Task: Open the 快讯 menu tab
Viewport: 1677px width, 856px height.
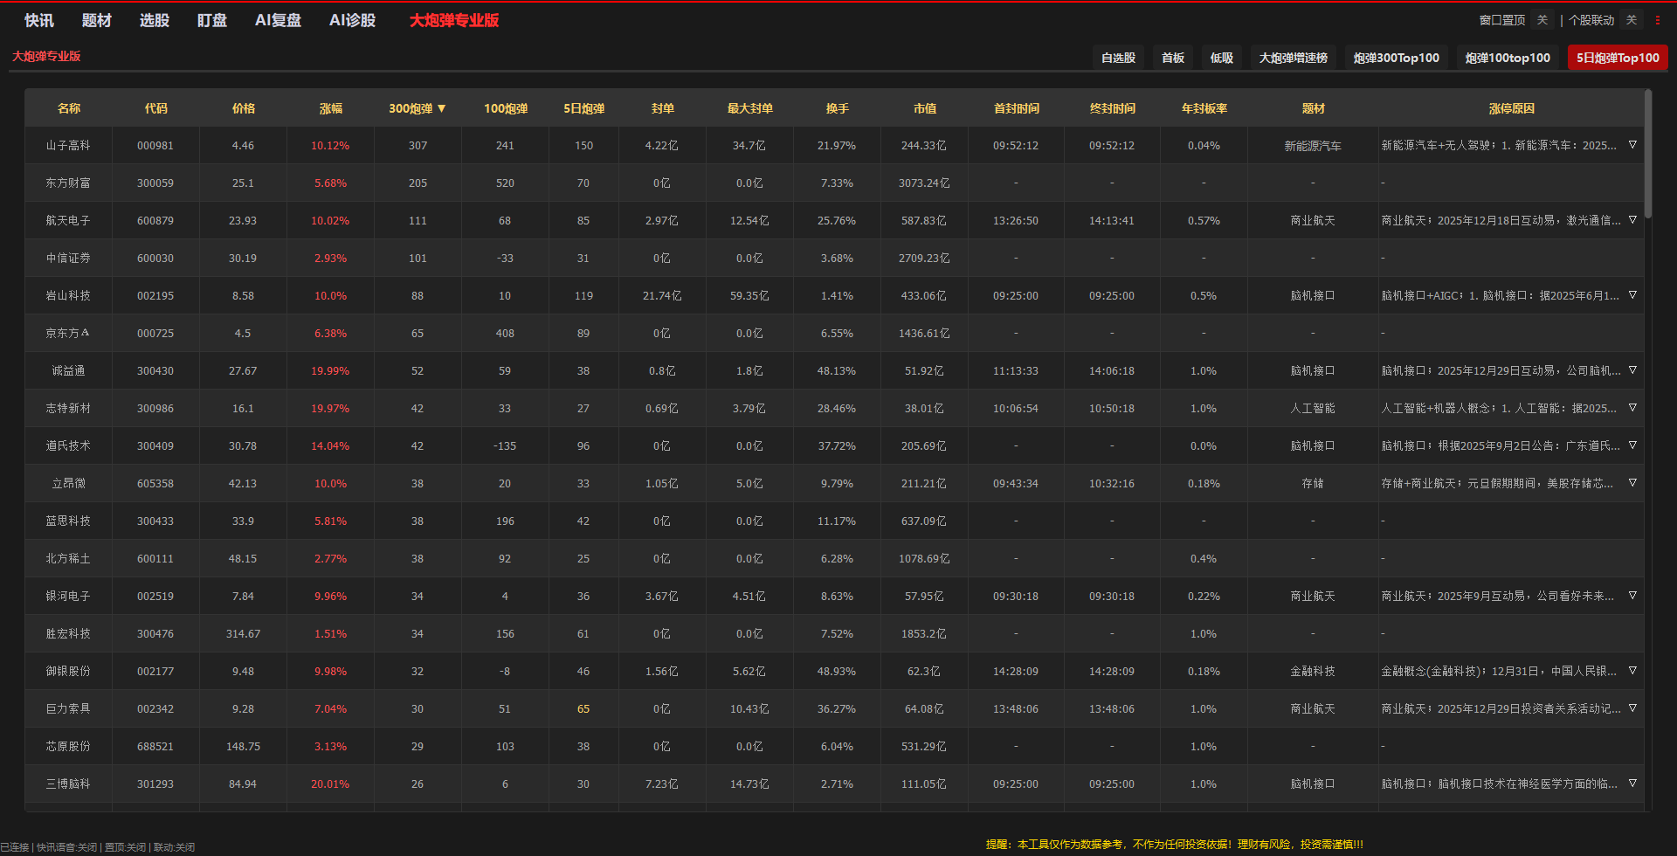Action: click(38, 20)
